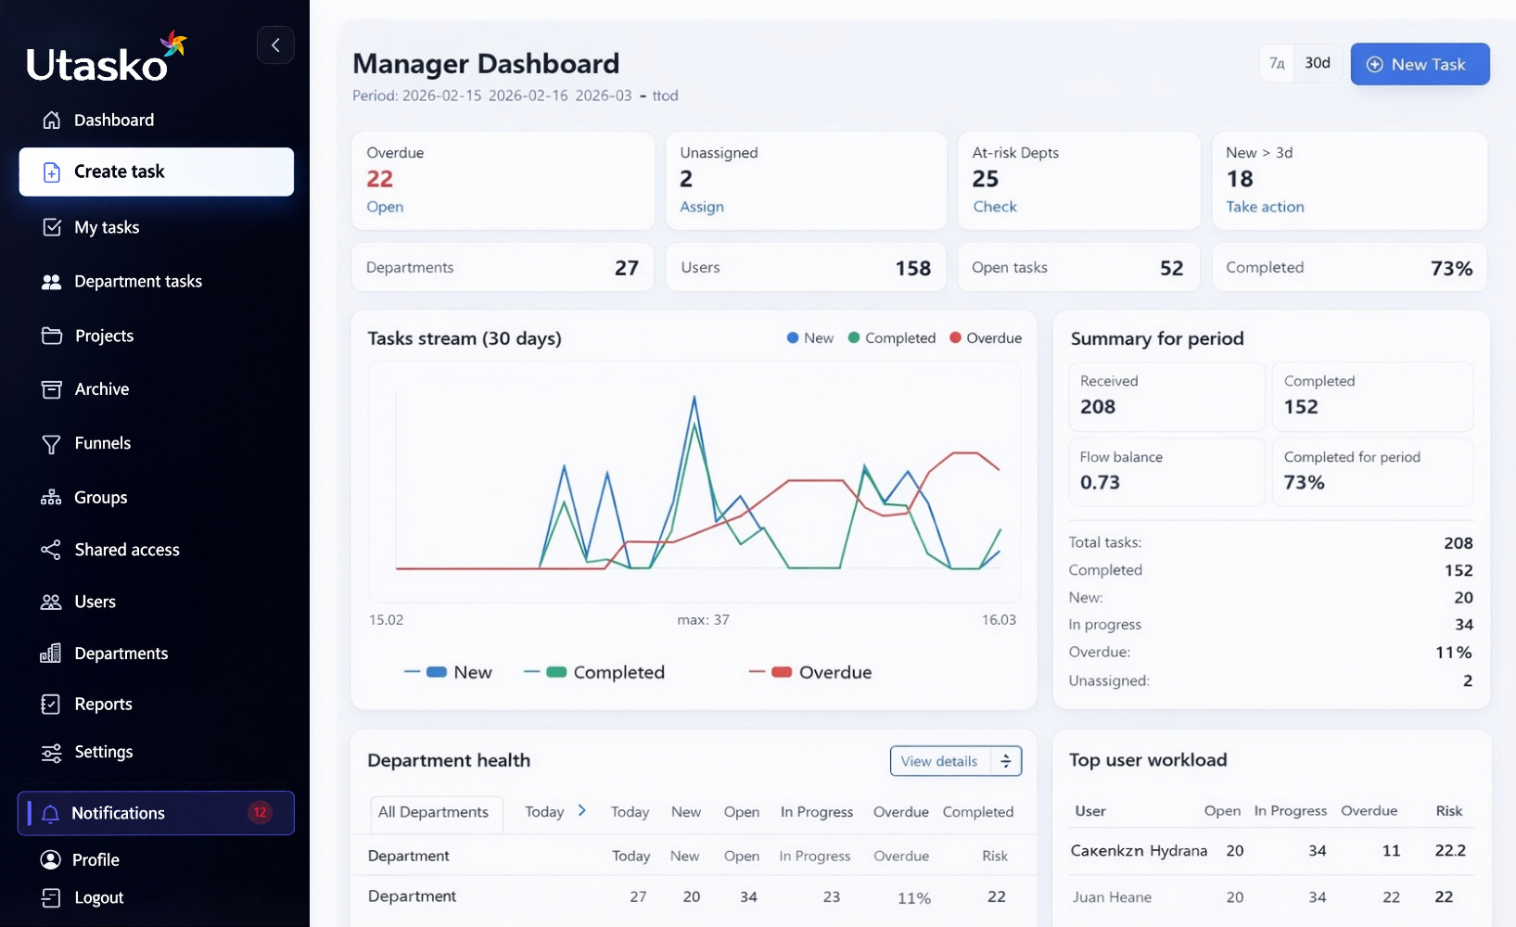The image size is (1516, 927).
Task: Expand the chevron next to Today
Action: click(581, 810)
